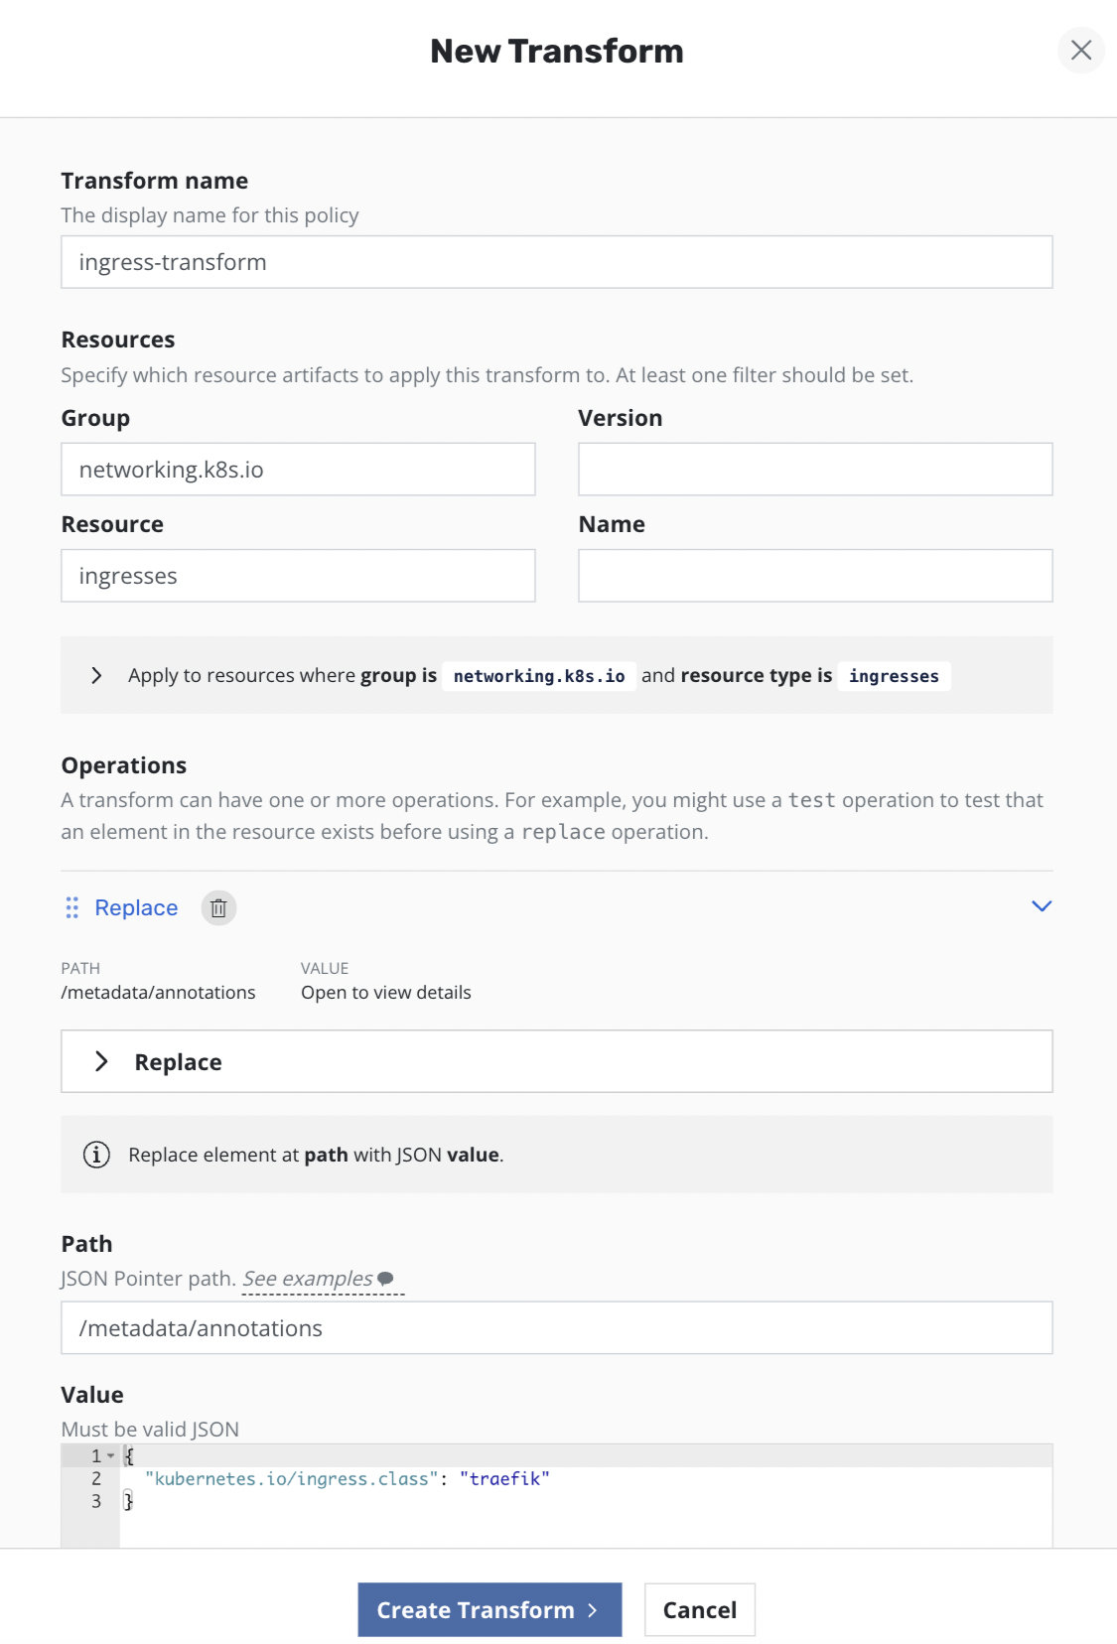This screenshot has width=1117, height=1644.
Task: Close the New Transform dialog
Action: 1080,51
